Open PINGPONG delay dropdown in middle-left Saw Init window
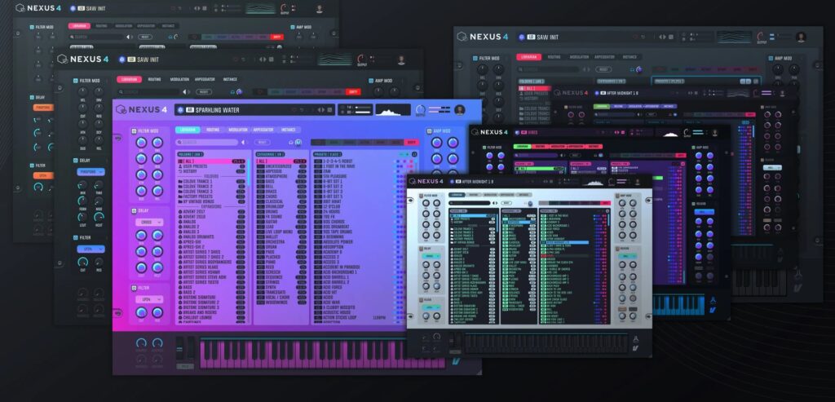 tap(91, 172)
